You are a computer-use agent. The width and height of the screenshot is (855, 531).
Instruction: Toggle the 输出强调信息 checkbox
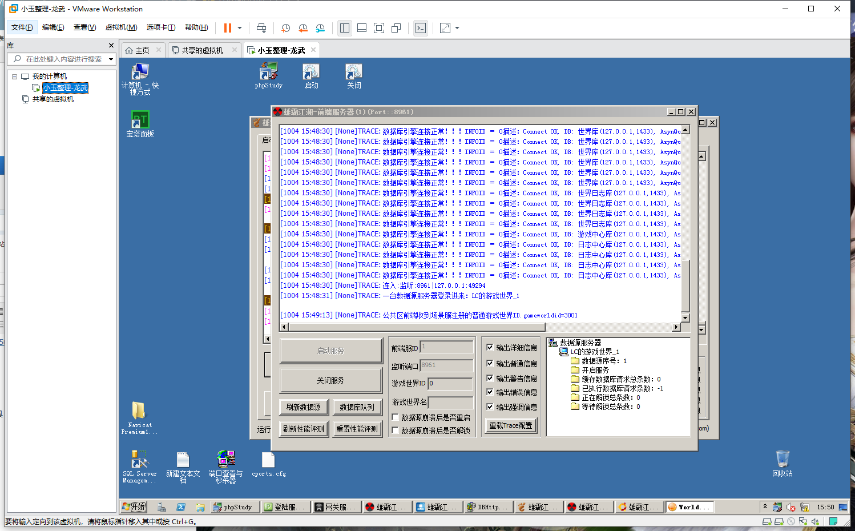(x=490, y=407)
